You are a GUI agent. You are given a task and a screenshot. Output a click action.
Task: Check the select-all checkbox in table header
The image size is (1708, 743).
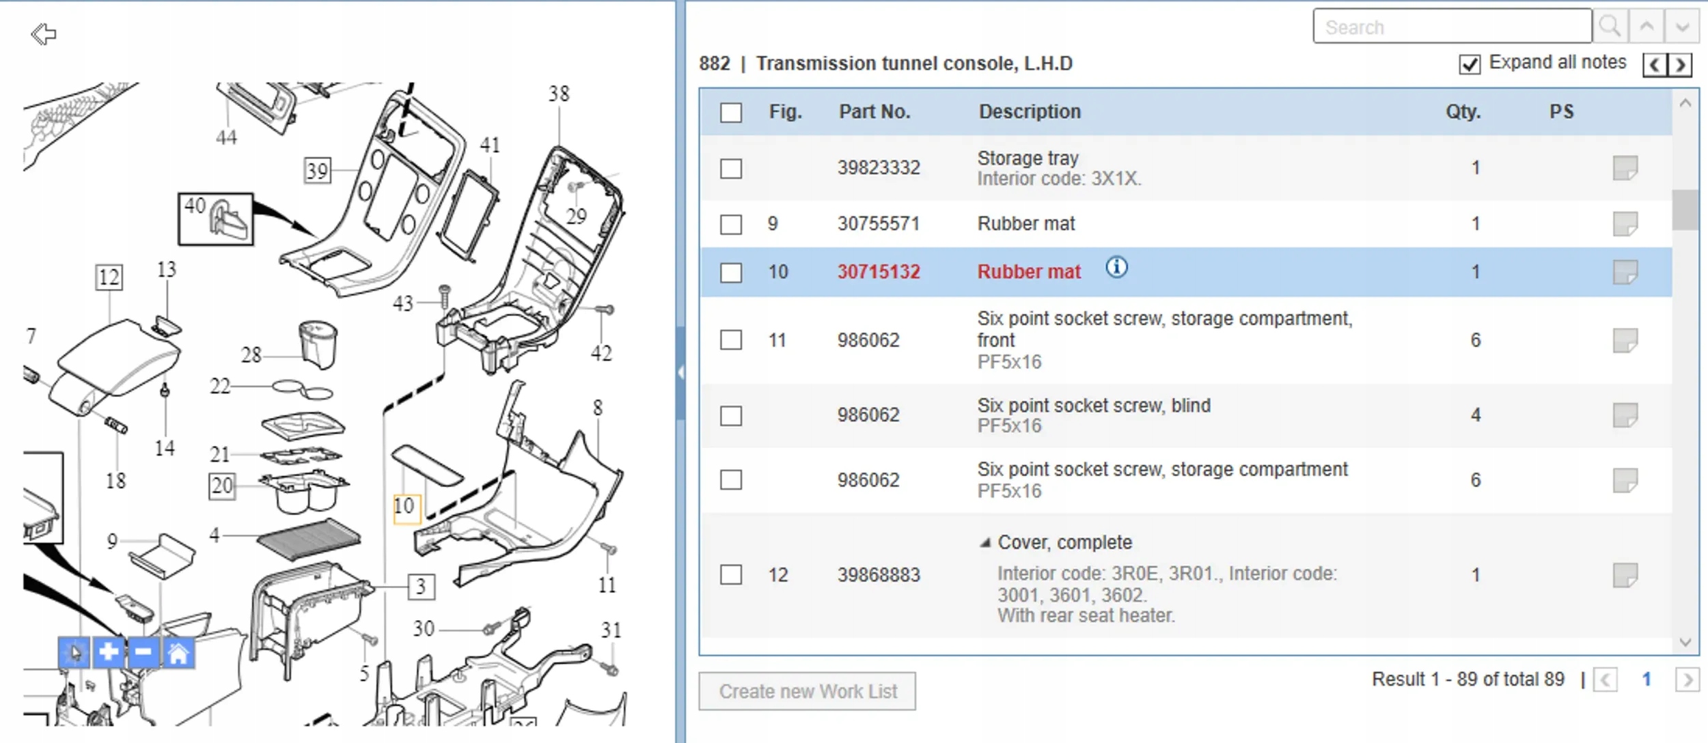[731, 113]
